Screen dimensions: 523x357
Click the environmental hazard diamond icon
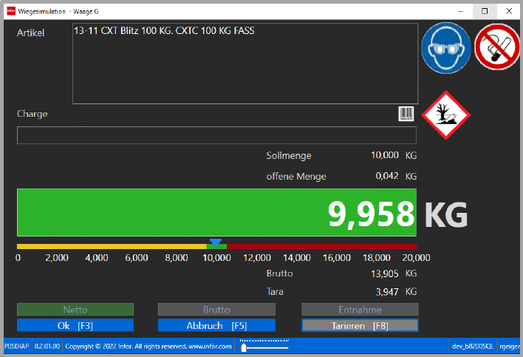click(445, 115)
